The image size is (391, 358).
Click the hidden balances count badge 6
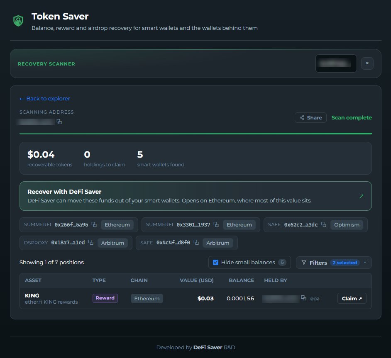282,262
